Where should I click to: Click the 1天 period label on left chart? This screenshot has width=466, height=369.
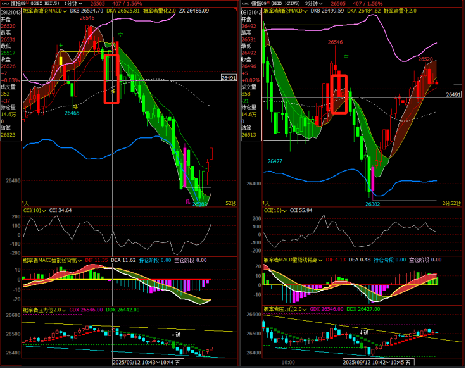26,203
